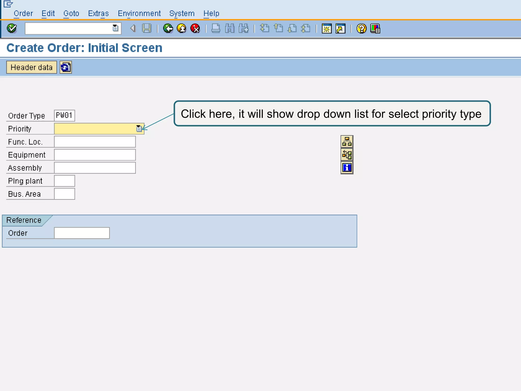Click the yellow Help question mark icon
This screenshot has height=391, width=521.
coord(361,28)
